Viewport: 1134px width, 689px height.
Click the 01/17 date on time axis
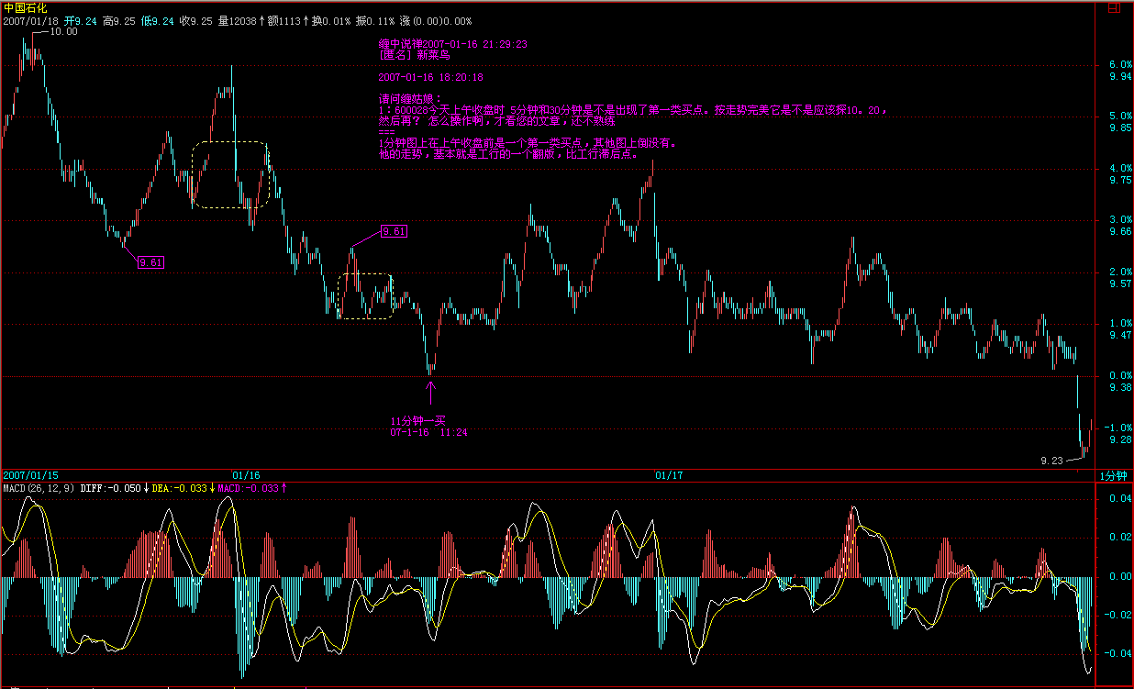tap(669, 475)
